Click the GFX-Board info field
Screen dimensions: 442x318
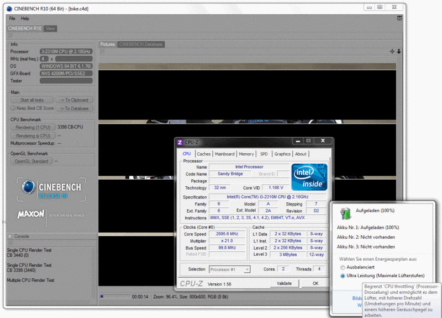click(66, 73)
